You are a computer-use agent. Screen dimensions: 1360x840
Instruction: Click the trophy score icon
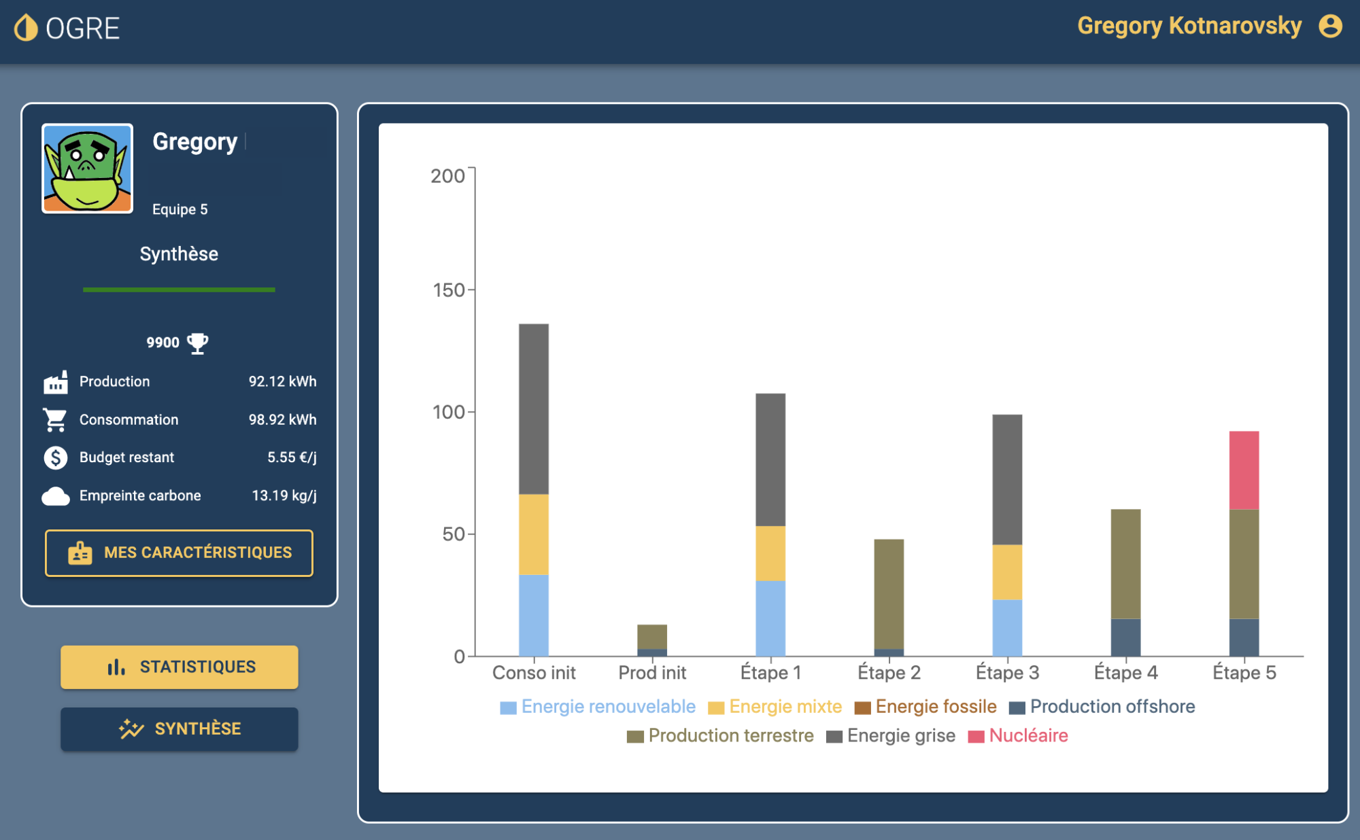198,343
